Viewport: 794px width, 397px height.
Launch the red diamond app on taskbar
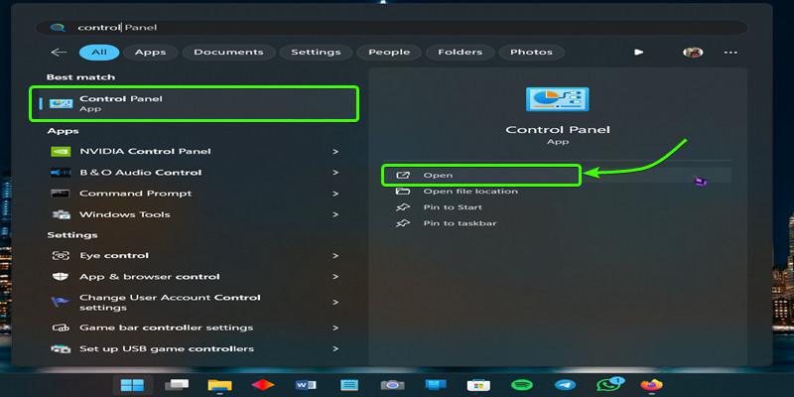coord(263,385)
